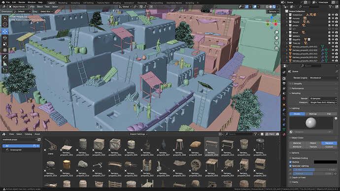
Task: Open the Import Settings dropdown
Action: click(x=139, y=134)
